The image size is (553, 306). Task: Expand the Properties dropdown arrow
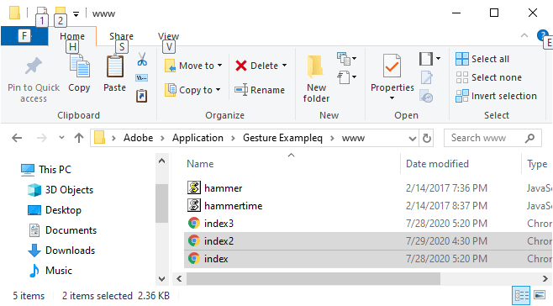pyautogui.click(x=392, y=98)
